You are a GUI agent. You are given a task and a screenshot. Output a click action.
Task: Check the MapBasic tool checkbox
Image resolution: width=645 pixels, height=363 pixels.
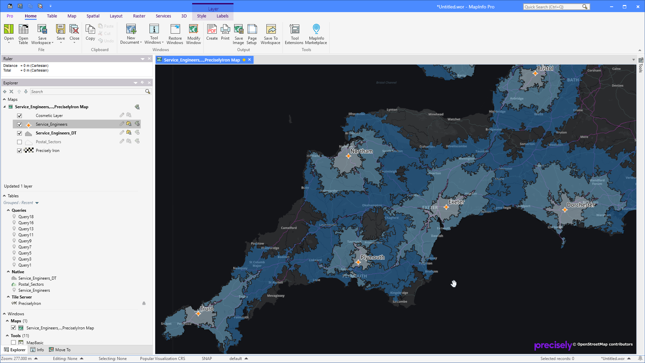(x=13, y=342)
